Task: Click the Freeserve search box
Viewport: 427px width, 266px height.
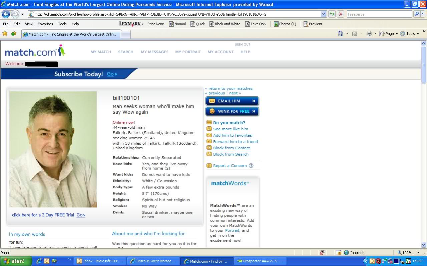Action: click(379, 14)
